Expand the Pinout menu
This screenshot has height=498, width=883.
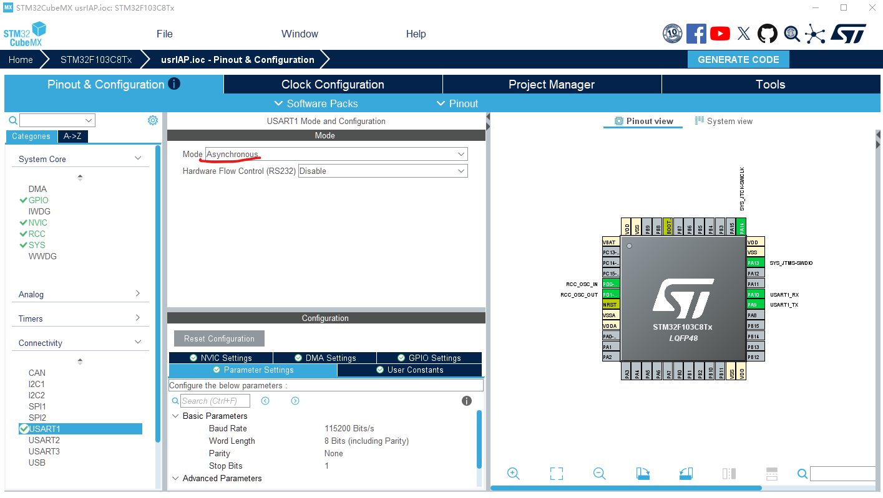click(457, 103)
